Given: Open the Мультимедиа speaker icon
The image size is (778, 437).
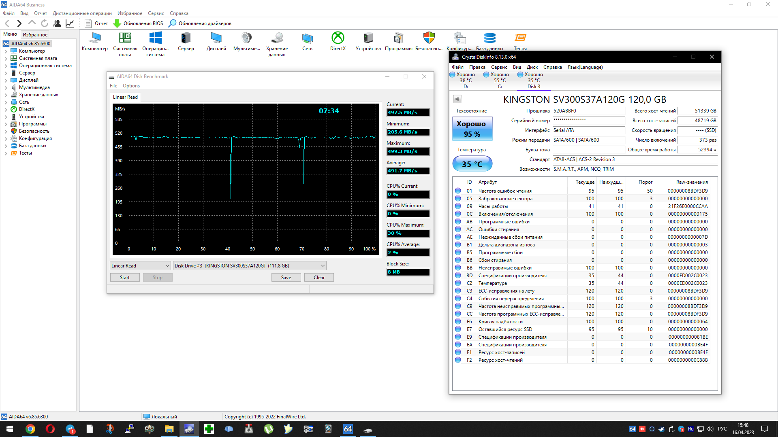Looking at the screenshot, I should pos(246,41).
